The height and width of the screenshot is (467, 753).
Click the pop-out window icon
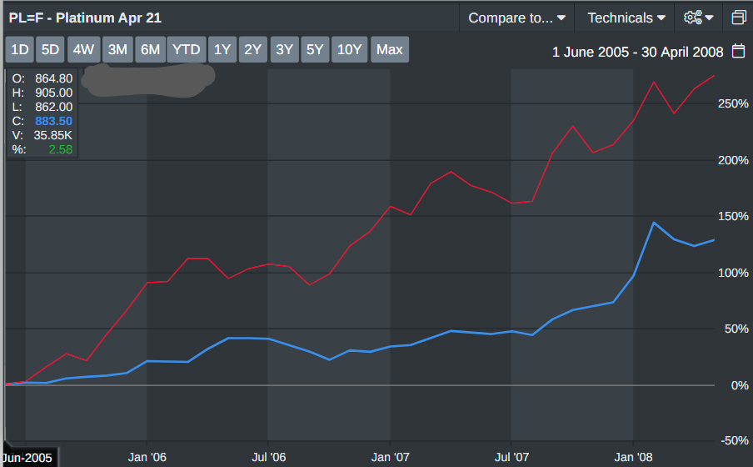tap(738, 18)
